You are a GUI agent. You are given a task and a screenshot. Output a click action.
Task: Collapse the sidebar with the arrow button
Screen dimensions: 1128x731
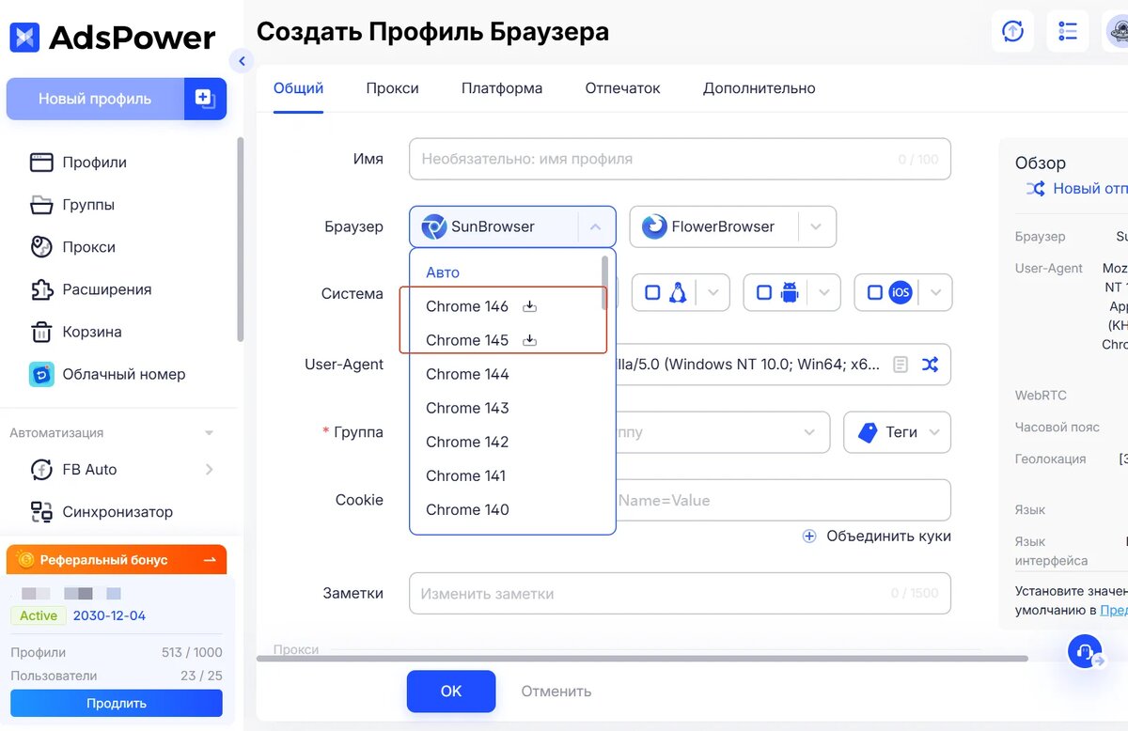pyautogui.click(x=242, y=61)
